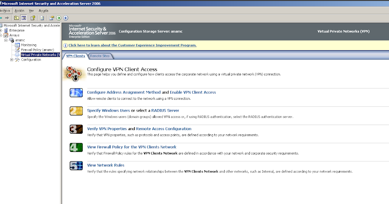The height and width of the screenshot is (204, 389).
Task: Switch to the VPN Clients tab
Action: coord(75,56)
